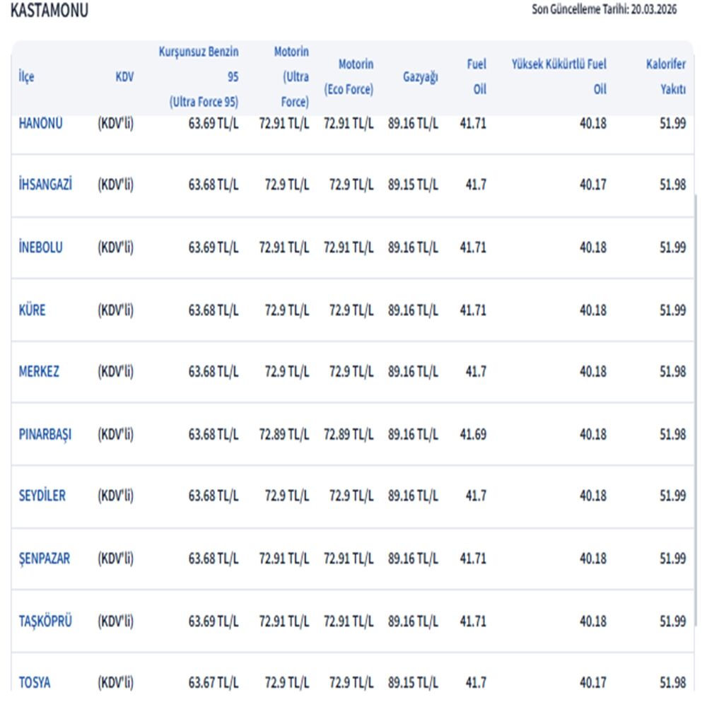Click the İlçe column header
Viewport: 707px width, 707px height.
pos(26,77)
